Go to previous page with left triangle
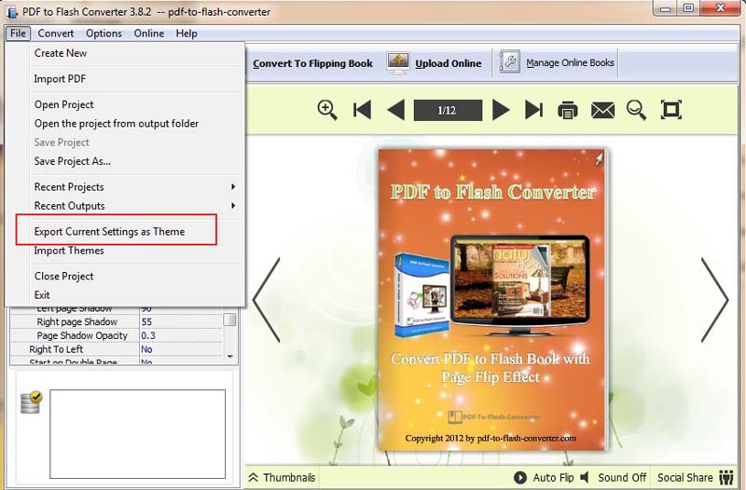This screenshot has height=490, width=746. click(x=395, y=110)
